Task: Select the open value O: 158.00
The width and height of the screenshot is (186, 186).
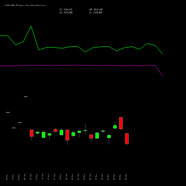Action: click(x=66, y=13)
